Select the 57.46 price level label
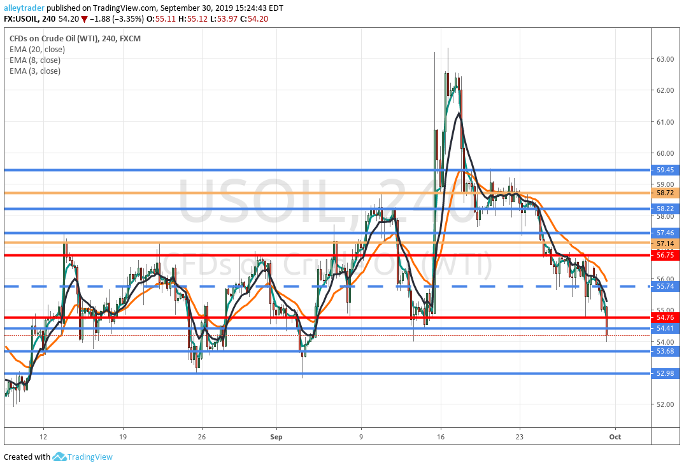This screenshot has height=468, width=684. (x=665, y=233)
